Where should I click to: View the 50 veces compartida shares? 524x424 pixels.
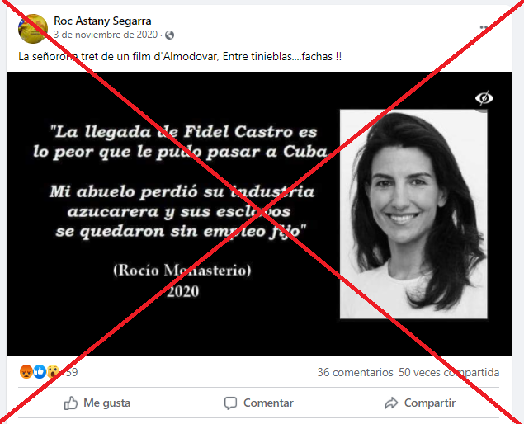point(449,372)
